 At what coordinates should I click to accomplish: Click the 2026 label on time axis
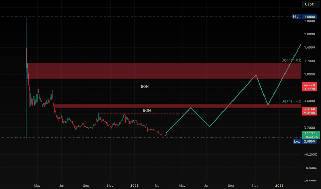point(279,186)
